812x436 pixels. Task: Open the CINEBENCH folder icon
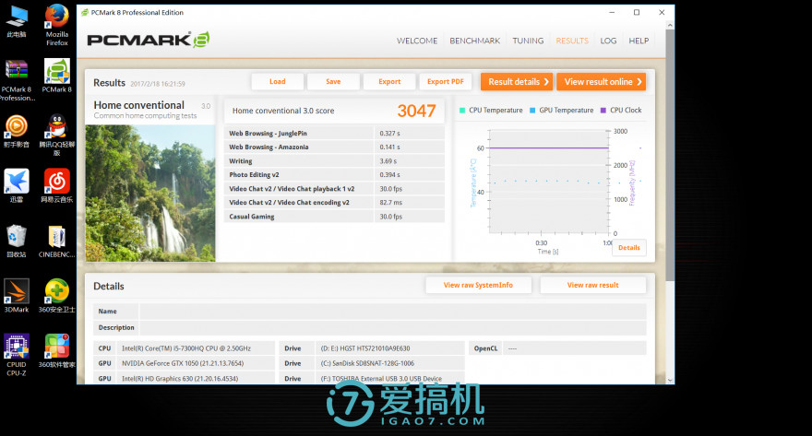57,241
